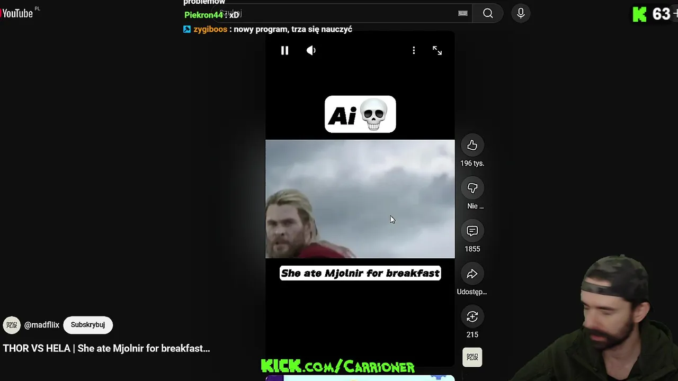The width and height of the screenshot is (678, 381).
Task: Start voice search with microphone
Action: point(521,13)
